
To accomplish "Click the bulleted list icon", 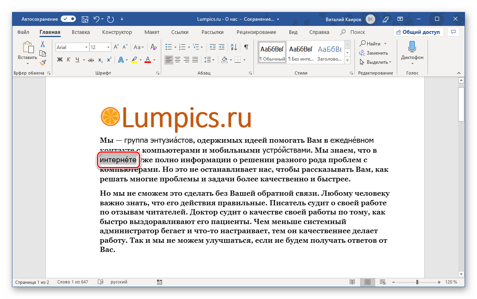I will click(169, 47).
